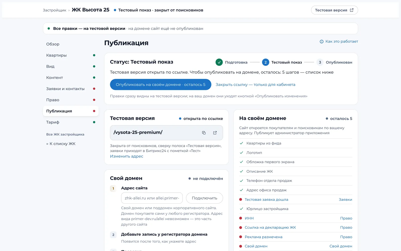Open the "Тестовая версия" button in header
This screenshot has width=401, height=251.
(334, 10)
